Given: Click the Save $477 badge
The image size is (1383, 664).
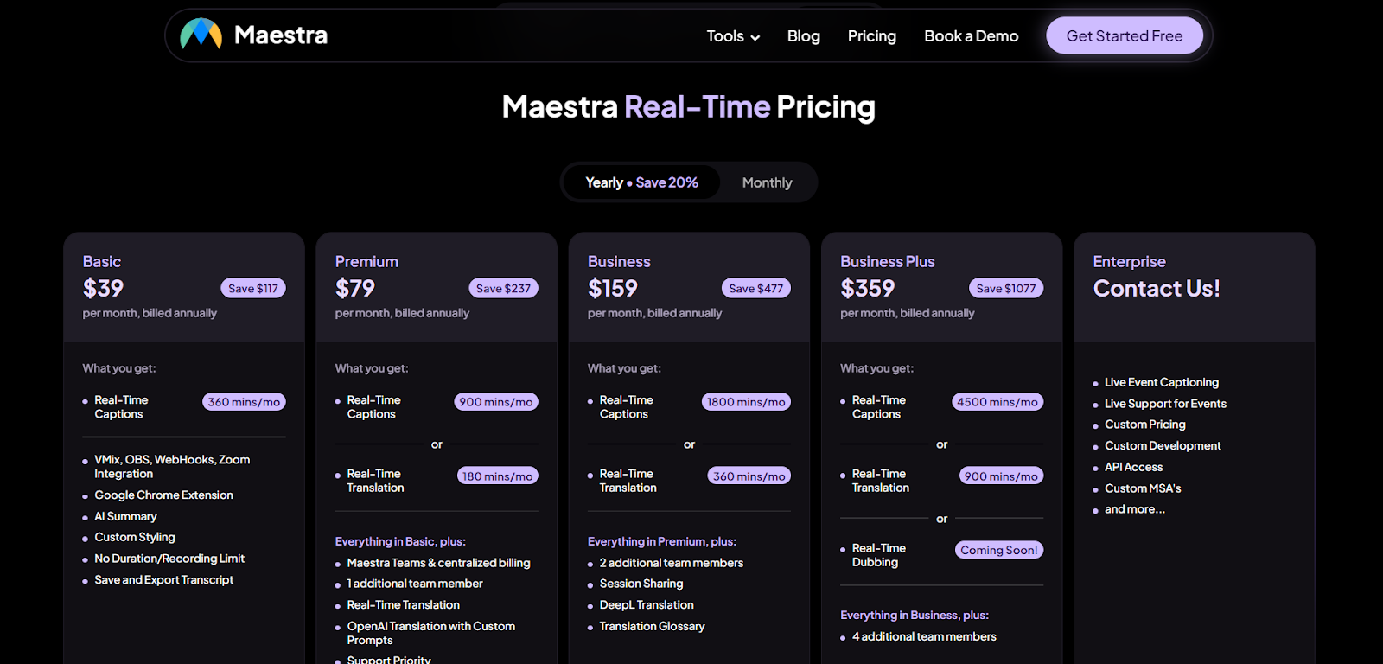Looking at the screenshot, I should pyautogui.click(x=756, y=288).
